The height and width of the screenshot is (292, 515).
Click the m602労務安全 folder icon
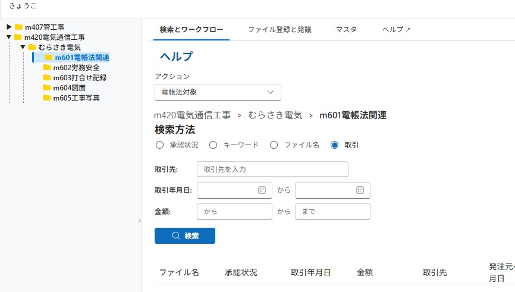pyautogui.click(x=47, y=68)
